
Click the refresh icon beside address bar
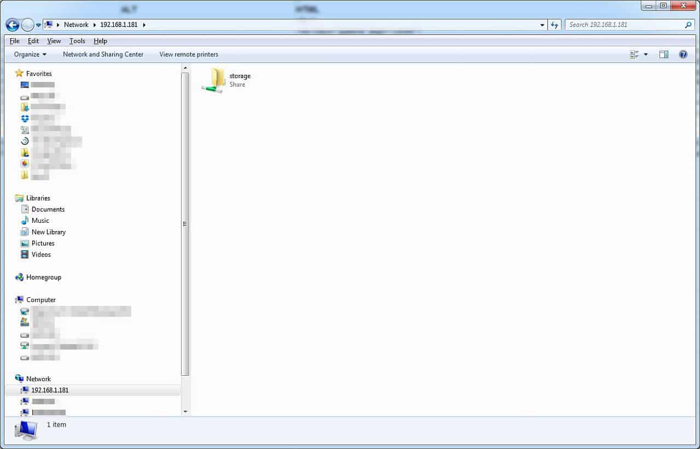coord(555,25)
